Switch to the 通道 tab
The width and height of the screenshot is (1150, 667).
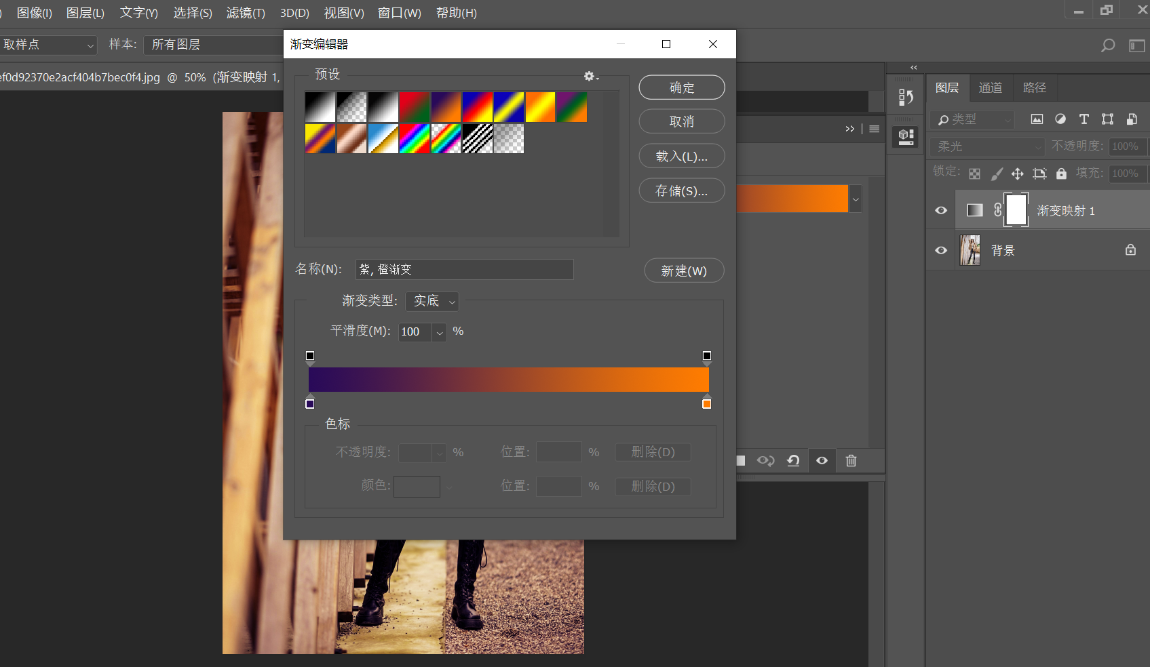(990, 87)
